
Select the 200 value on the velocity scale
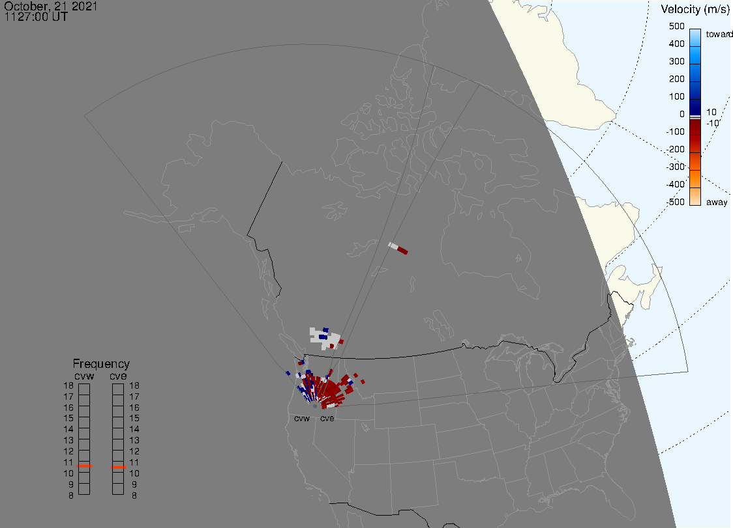[x=676, y=79]
